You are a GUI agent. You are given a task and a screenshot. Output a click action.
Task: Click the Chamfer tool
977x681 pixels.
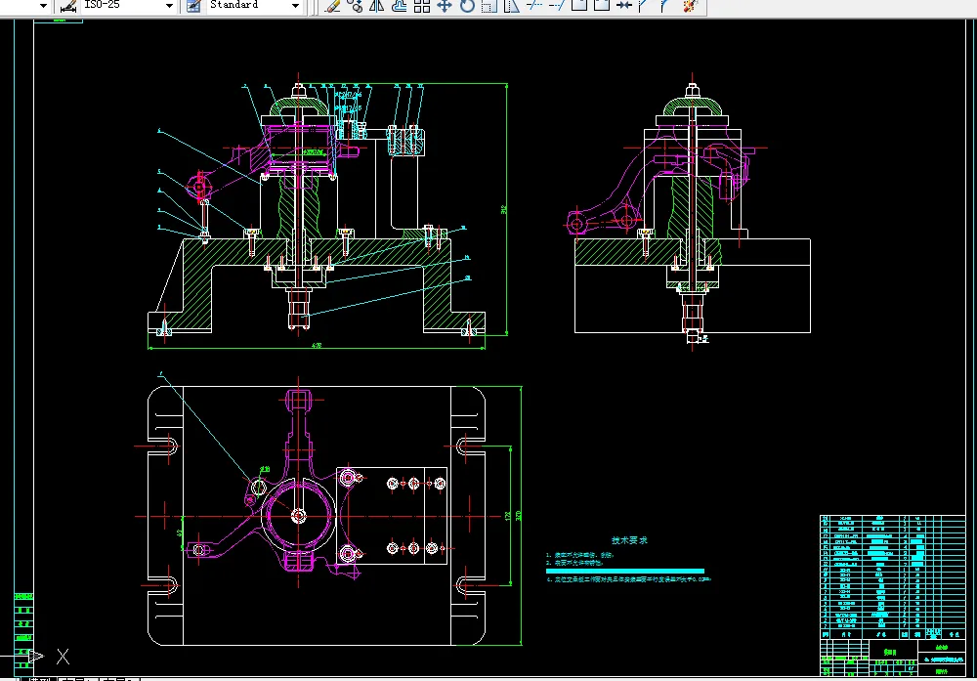click(640, 6)
